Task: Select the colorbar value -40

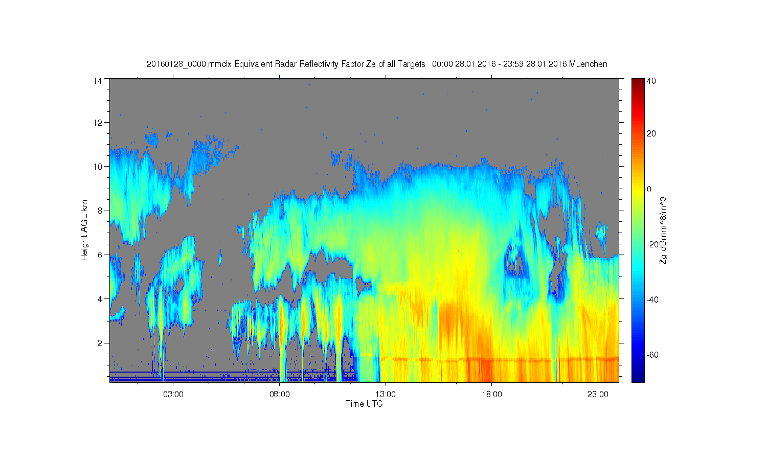Action: click(x=653, y=300)
